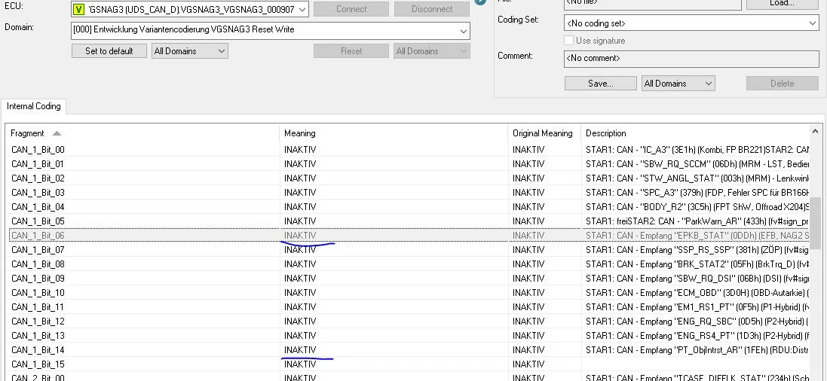Open All Domains dropdown next to Save

708,84
